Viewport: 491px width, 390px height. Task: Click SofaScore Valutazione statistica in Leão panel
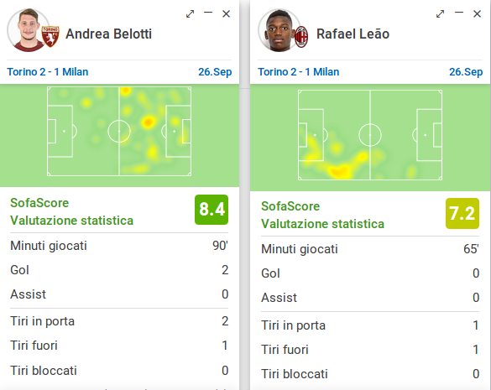click(x=322, y=215)
